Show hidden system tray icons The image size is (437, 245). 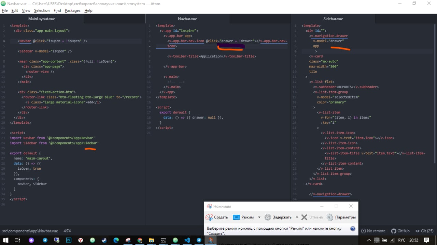(x=369, y=240)
